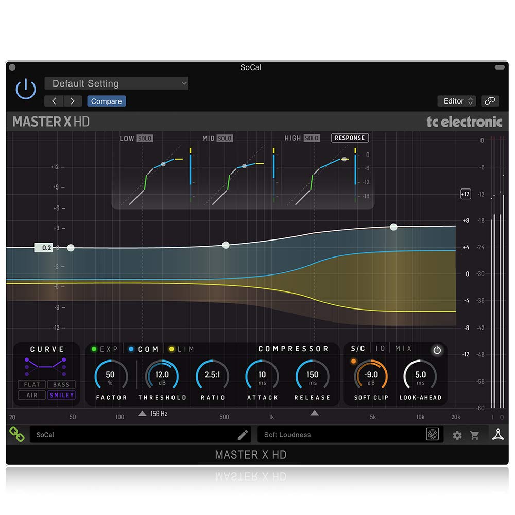Choose the FLAT curve preset

(x=32, y=384)
